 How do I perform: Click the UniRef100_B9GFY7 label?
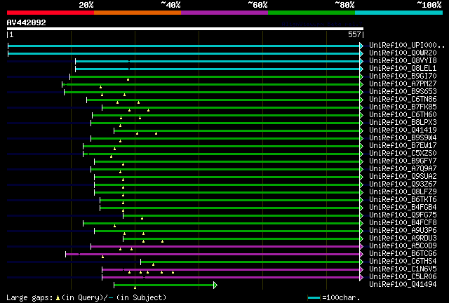point(403,161)
